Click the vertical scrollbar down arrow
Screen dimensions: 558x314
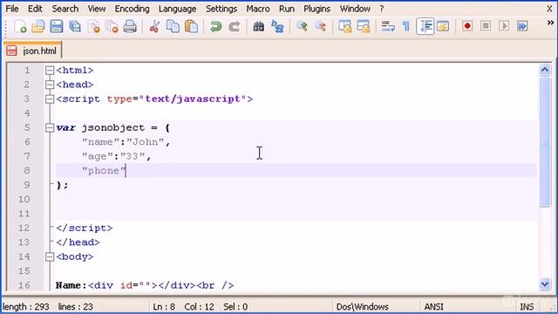point(545,283)
